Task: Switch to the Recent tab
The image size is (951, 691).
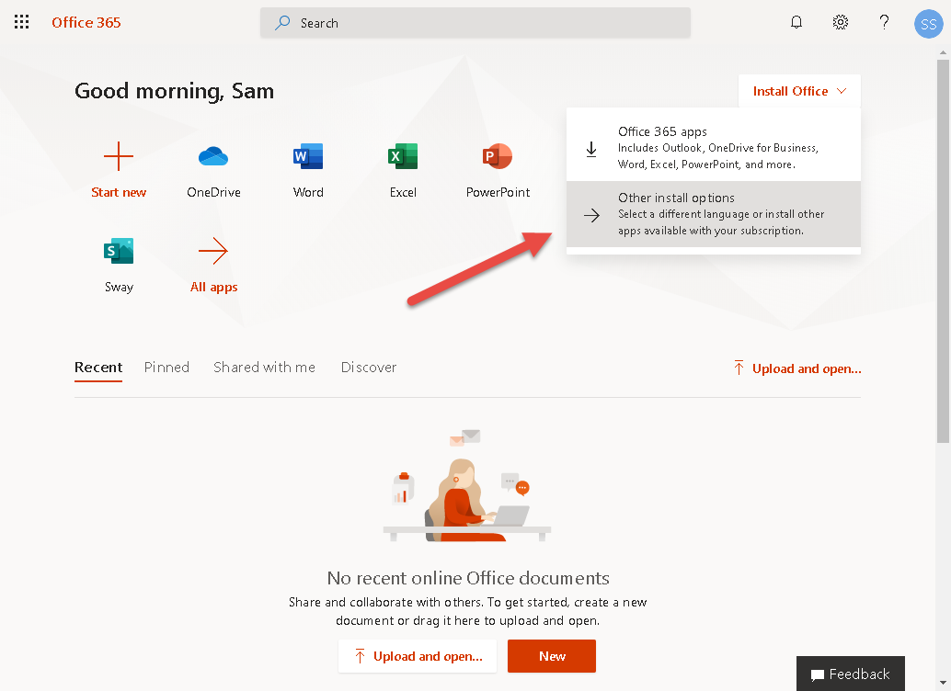Action: pyautogui.click(x=98, y=368)
